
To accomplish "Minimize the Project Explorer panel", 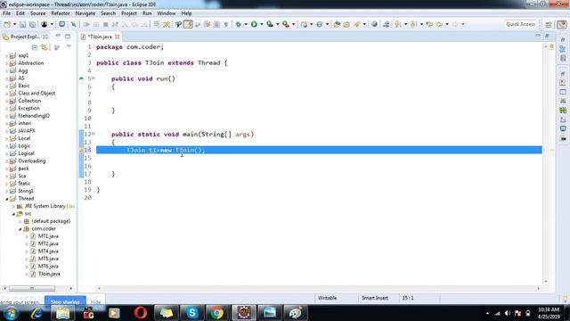I will [x=58, y=36].
